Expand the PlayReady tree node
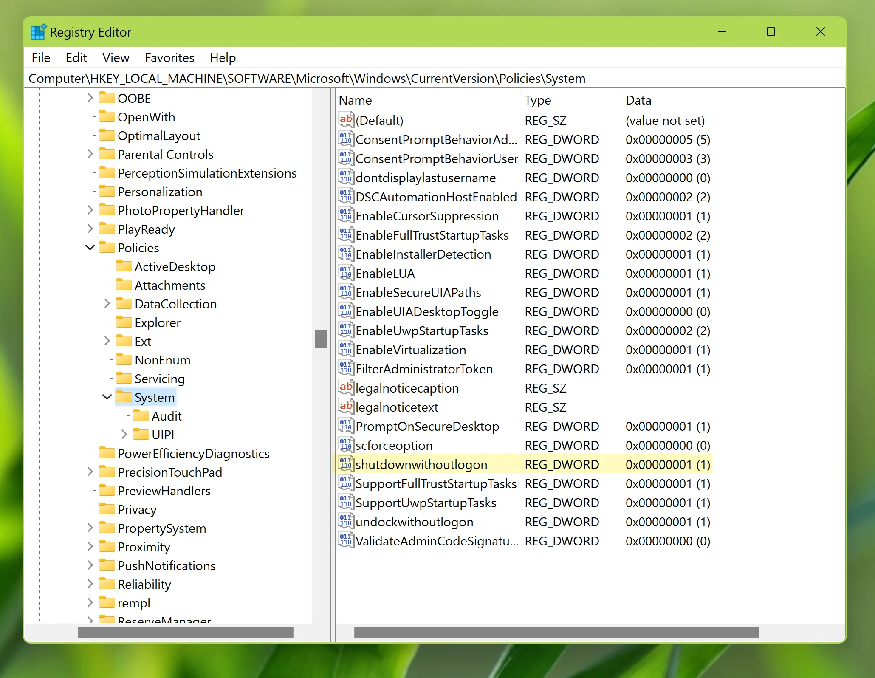The image size is (875, 678). [x=90, y=229]
